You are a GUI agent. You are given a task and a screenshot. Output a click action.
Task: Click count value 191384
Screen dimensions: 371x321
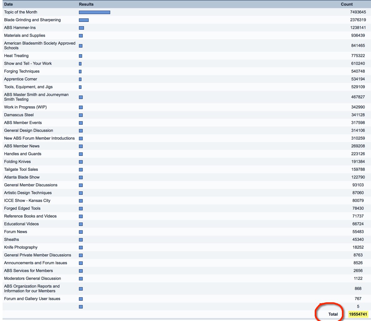click(358, 161)
